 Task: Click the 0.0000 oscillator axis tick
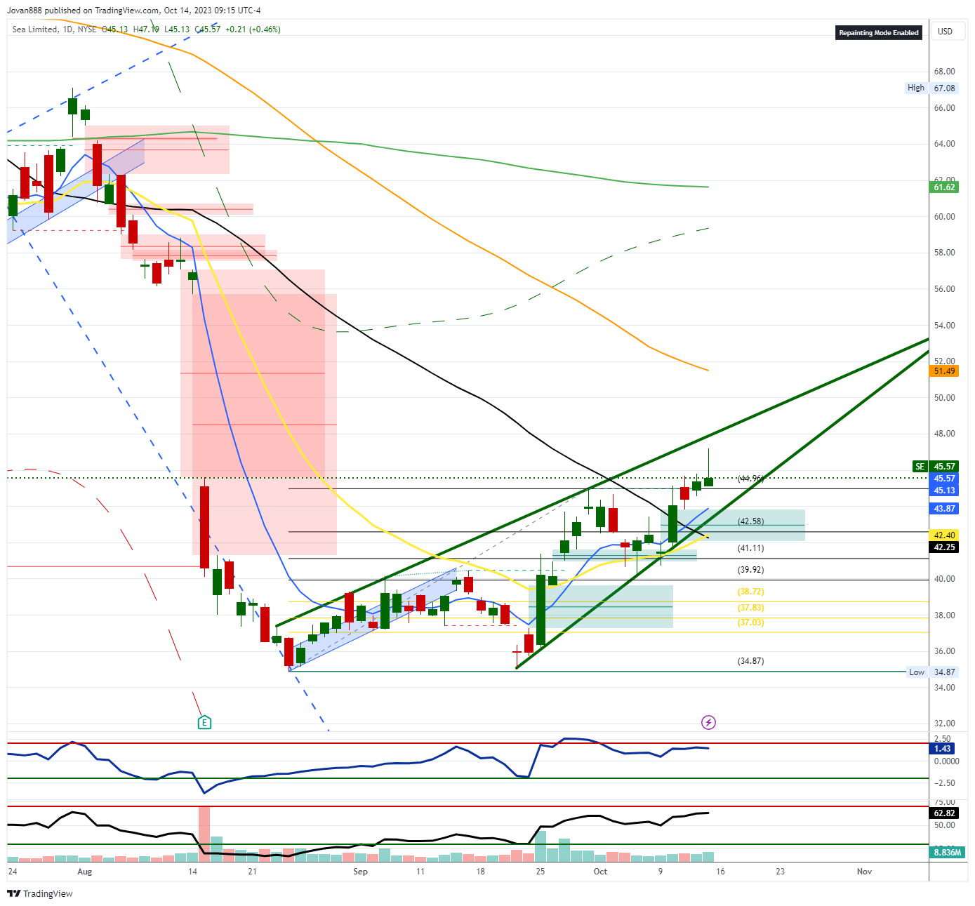click(946, 761)
